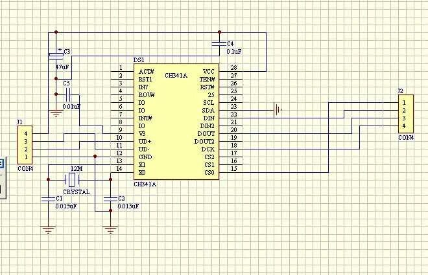The image size is (428, 275).
Task: Click the 0.015uF value of C2
Action: 128,206
